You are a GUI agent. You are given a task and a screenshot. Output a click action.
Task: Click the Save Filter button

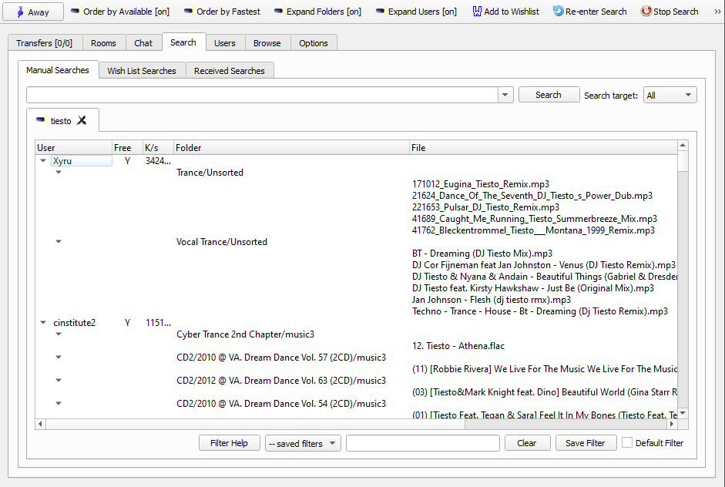585,443
